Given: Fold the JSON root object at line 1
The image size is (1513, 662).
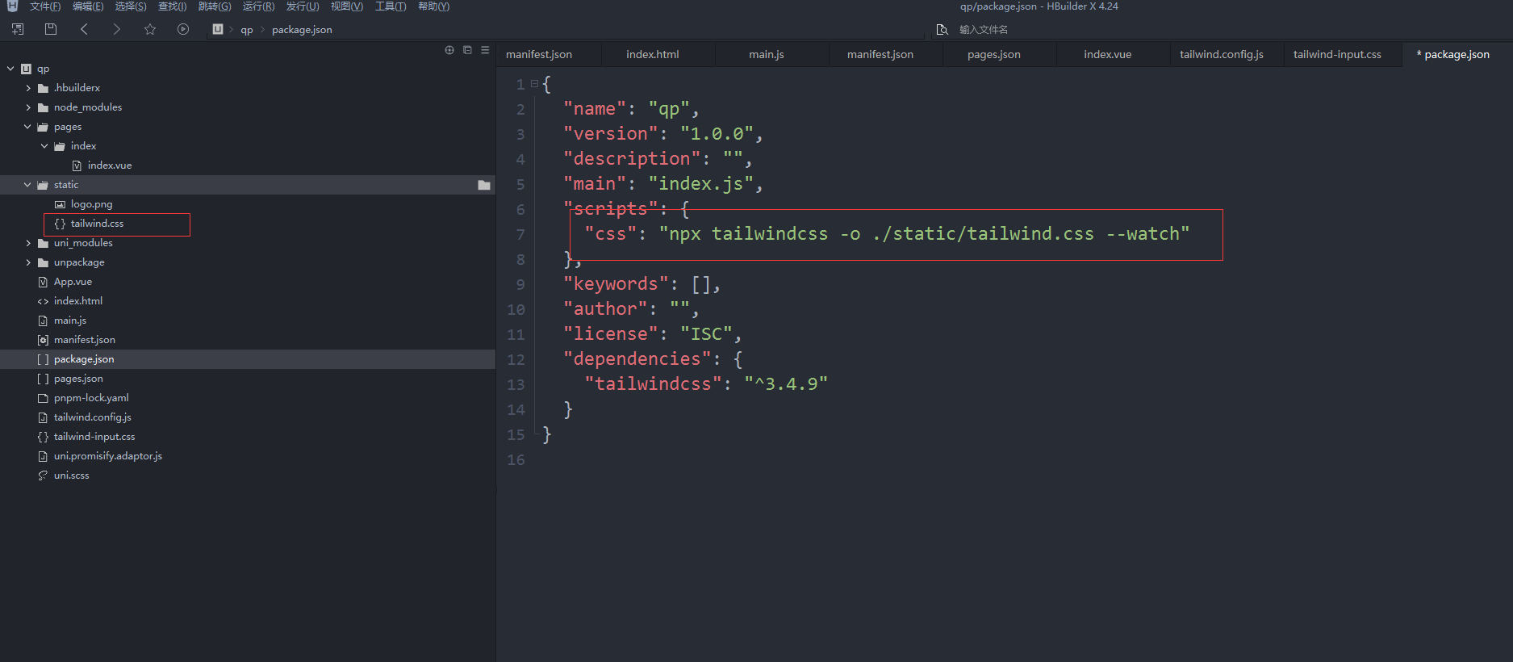Looking at the screenshot, I should pos(534,84).
